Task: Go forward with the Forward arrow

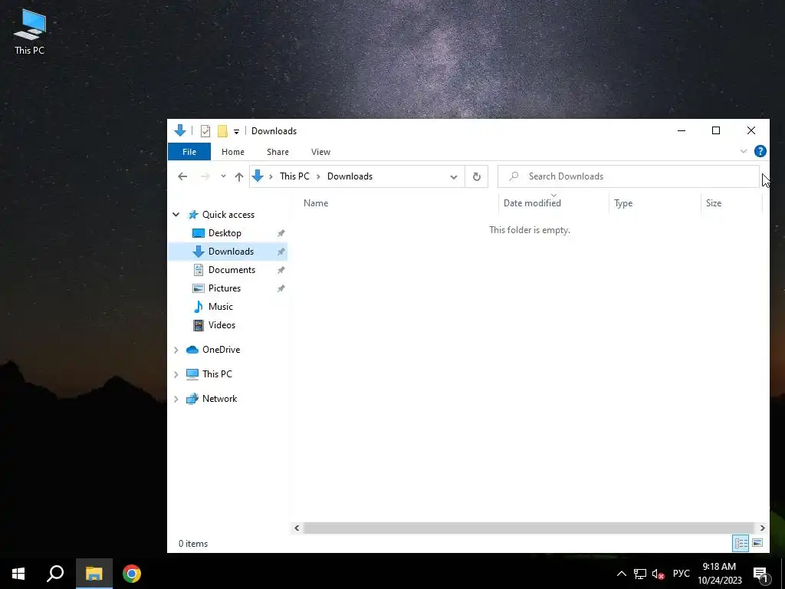Action: [205, 176]
